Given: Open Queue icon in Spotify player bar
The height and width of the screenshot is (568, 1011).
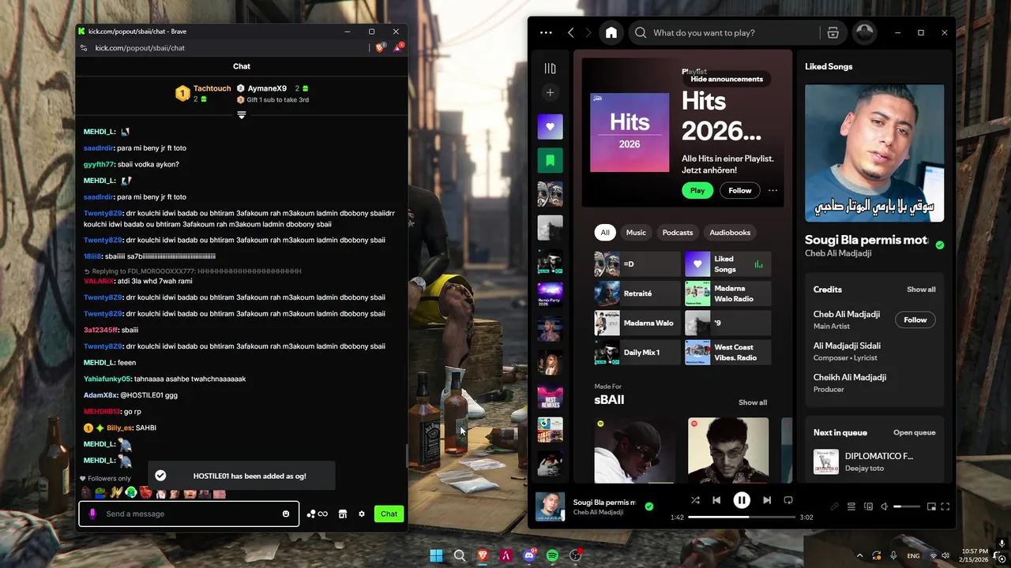Looking at the screenshot, I should (x=851, y=506).
